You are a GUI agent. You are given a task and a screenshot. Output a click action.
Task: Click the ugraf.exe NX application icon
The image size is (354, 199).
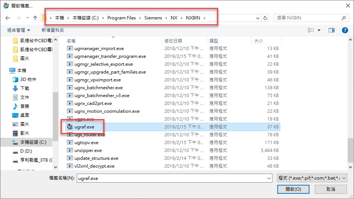(70, 127)
